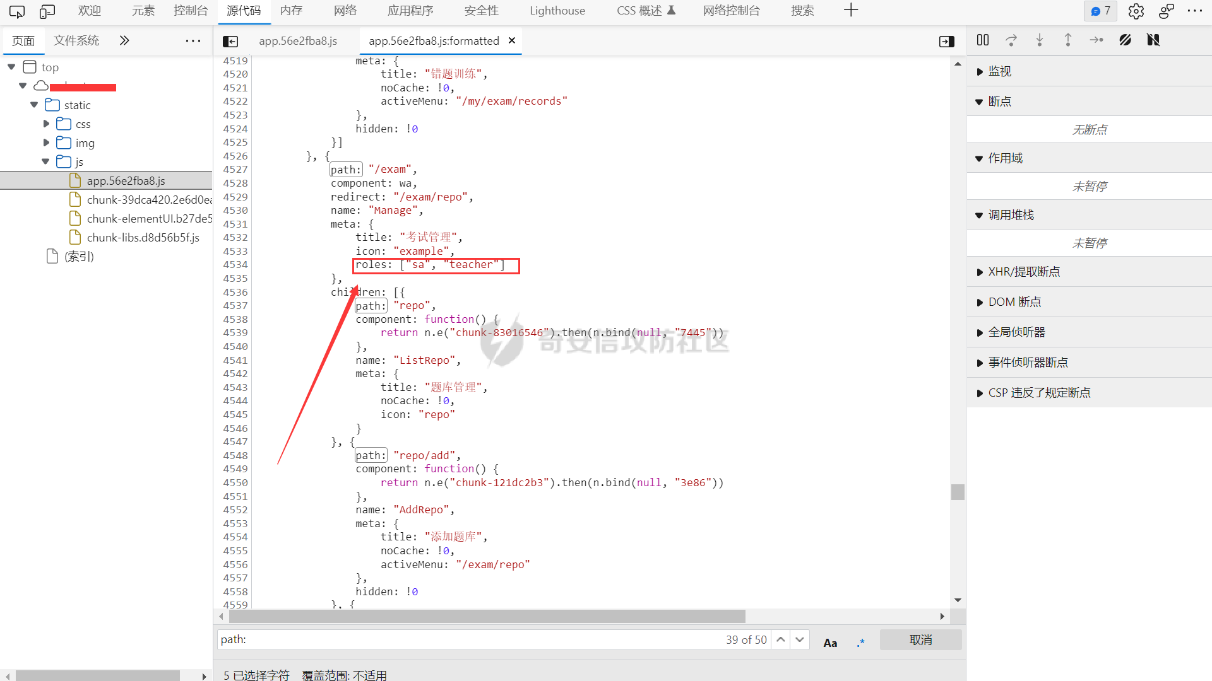This screenshot has width=1212, height=681.
Task: Switch to 文件系统 navigator tab
Action: tap(76, 40)
